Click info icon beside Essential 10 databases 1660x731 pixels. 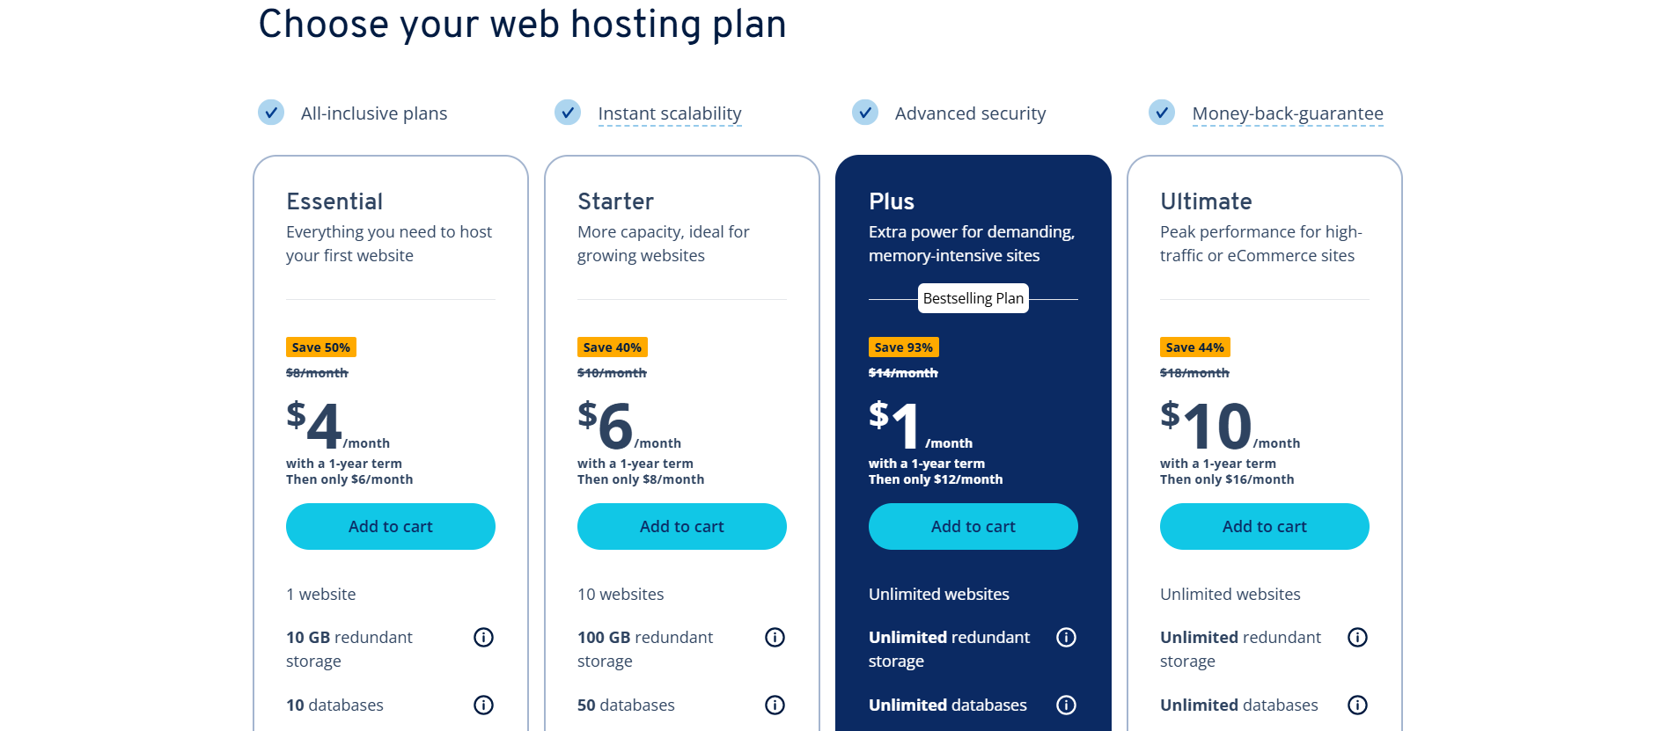(483, 705)
